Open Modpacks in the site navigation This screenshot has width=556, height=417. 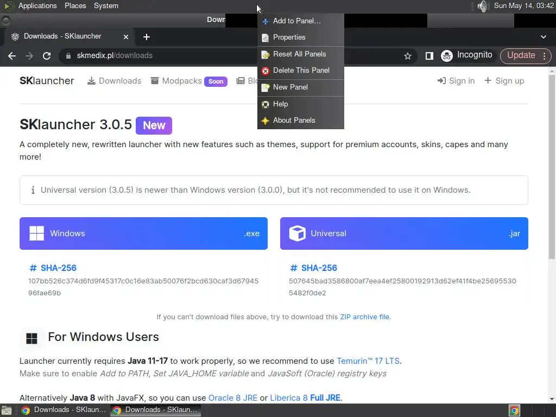pos(176,81)
